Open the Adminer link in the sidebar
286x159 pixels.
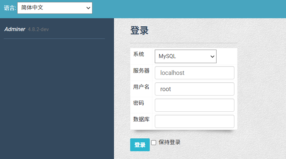pyautogui.click(x=15, y=29)
